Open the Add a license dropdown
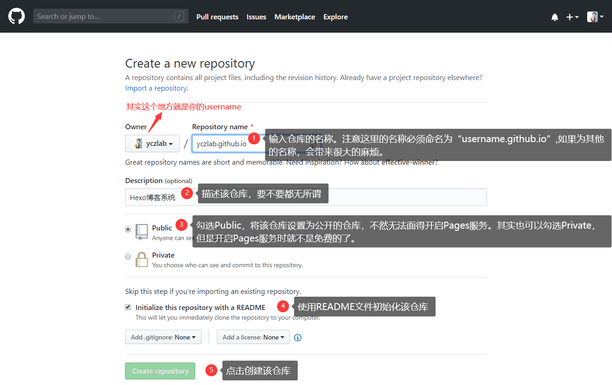This screenshot has width=612, height=385. point(253,337)
